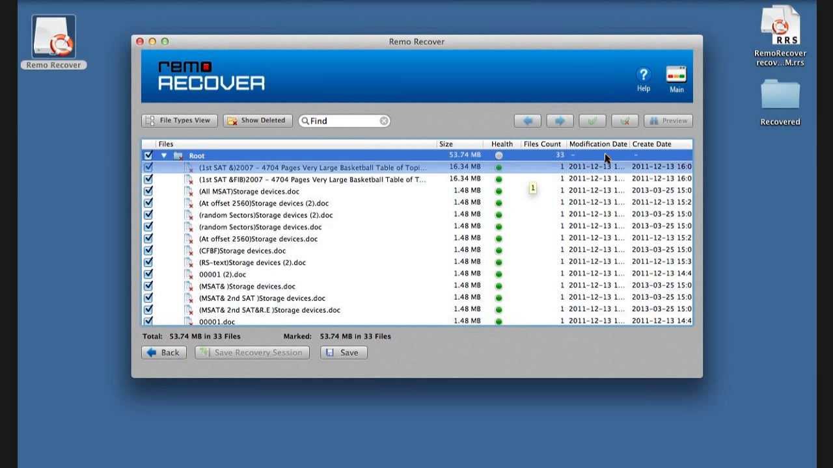833x468 pixels.
Task: Uncheck (random Sectors)Storage devices (2).doc checkbox
Action: [x=148, y=214]
